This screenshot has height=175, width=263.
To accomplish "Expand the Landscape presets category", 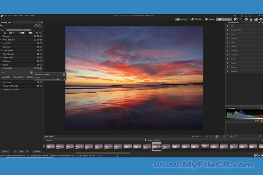I will point(228,55).
